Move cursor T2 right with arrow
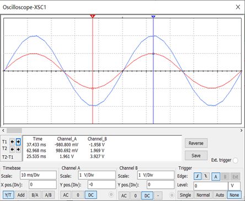Image resolution: width=245 pixels, height=201 pixels. 18,149
